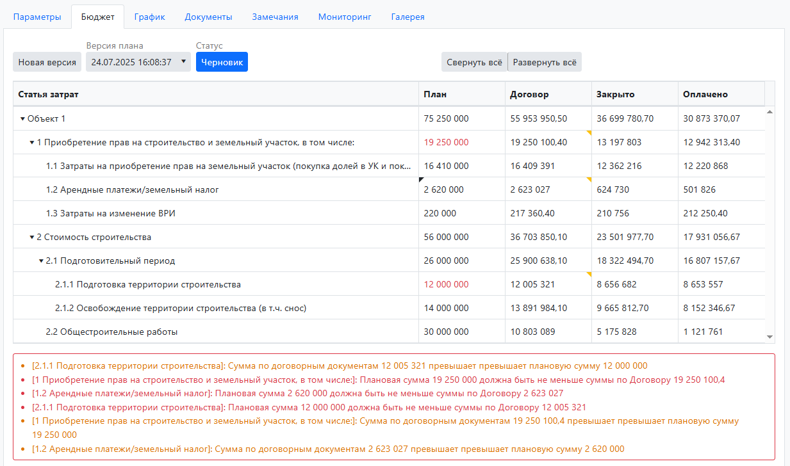
Task: Open the Версия плана dropdown
Action: [138, 62]
